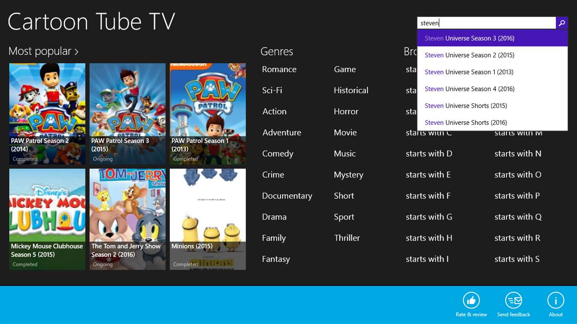Viewport: 577px width, 324px height.
Task: Show titles that start with O
Action: pyautogui.click(x=518, y=175)
